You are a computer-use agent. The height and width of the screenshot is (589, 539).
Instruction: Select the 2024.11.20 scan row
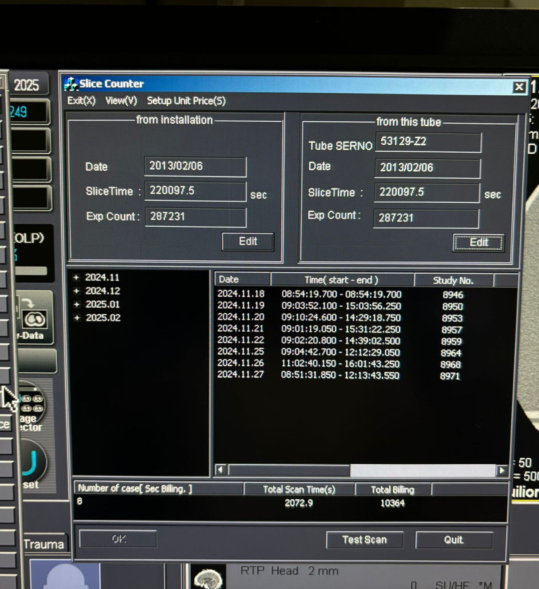click(x=340, y=317)
